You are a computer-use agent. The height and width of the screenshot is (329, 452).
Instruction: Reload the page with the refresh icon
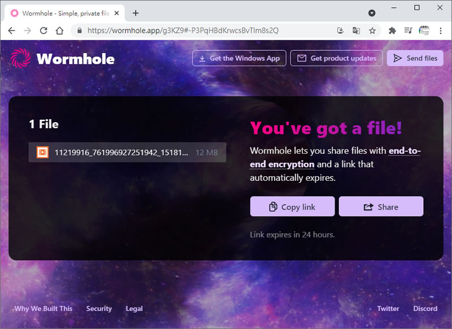(44, 31)
